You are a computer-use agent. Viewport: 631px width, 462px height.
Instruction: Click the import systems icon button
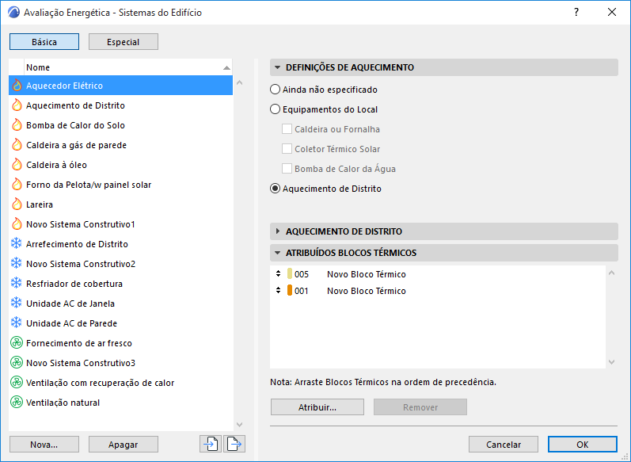210,444
